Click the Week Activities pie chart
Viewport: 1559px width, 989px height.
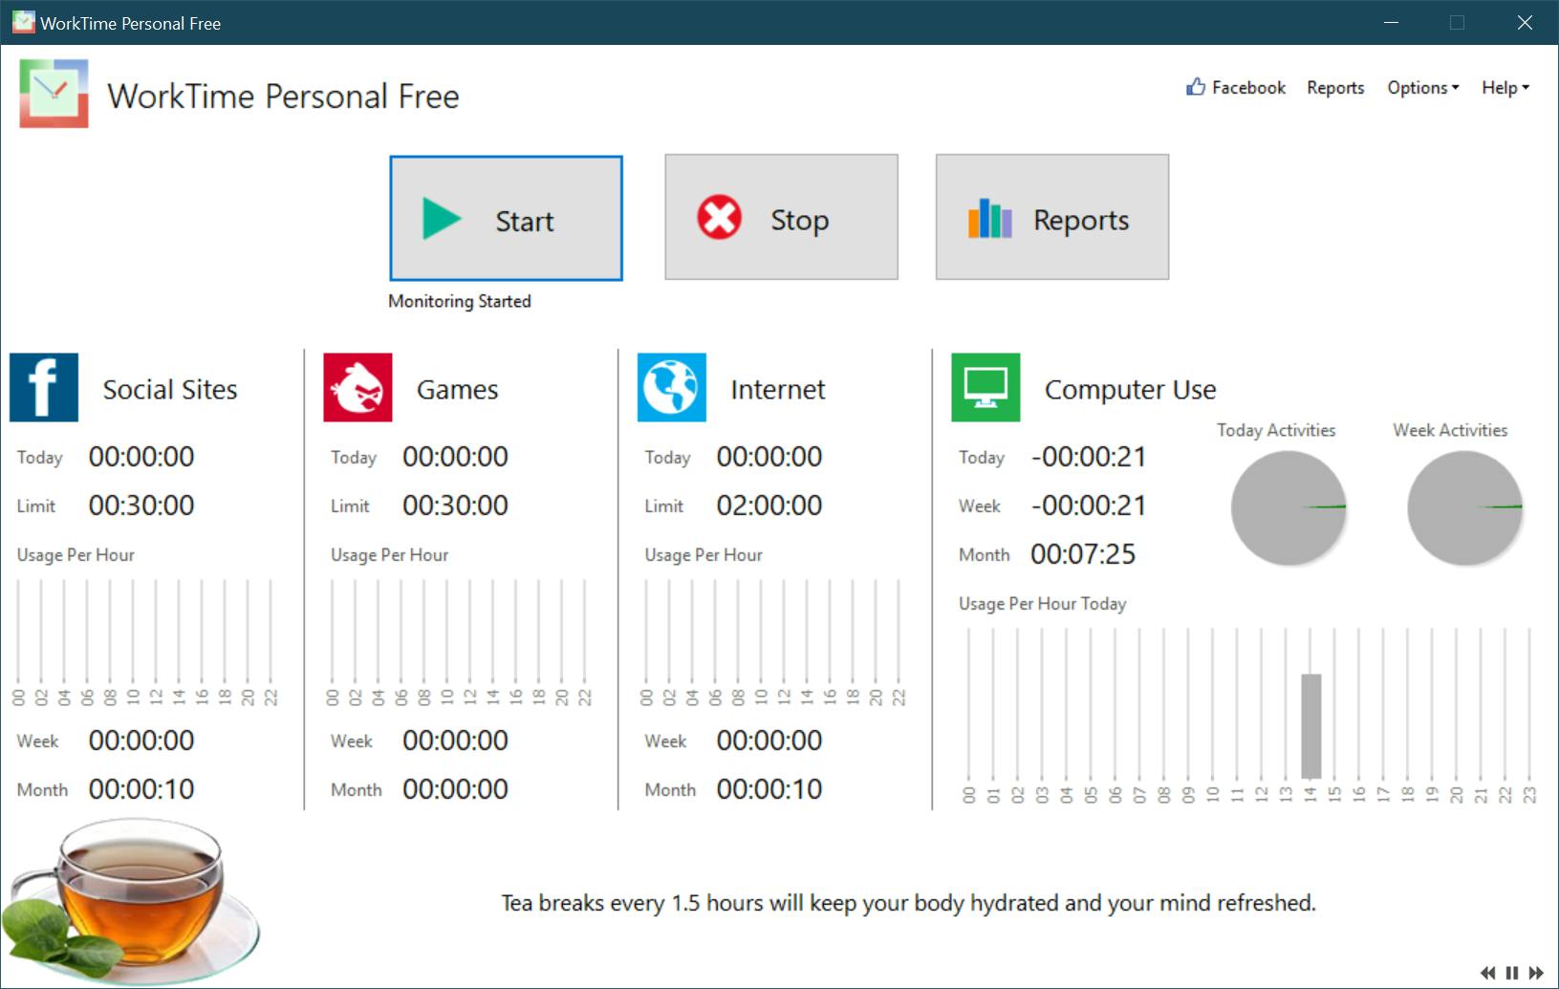[x=1464, y=507]
